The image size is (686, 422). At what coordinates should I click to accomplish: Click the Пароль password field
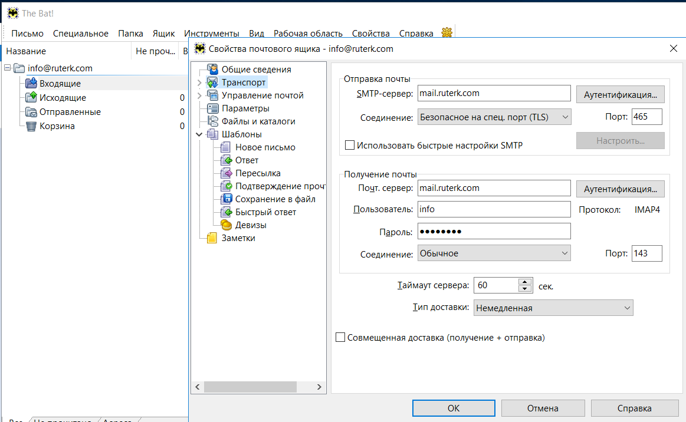point(494,232)
